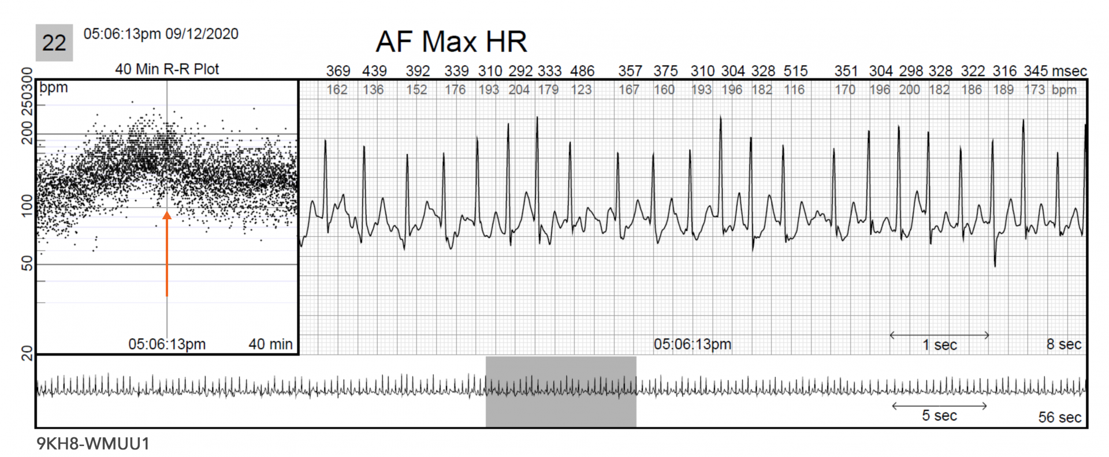Click the gray highlighted window in rhythm strip
The width and height of the screenshot is (1109, 457).
(x=561, y=392)
